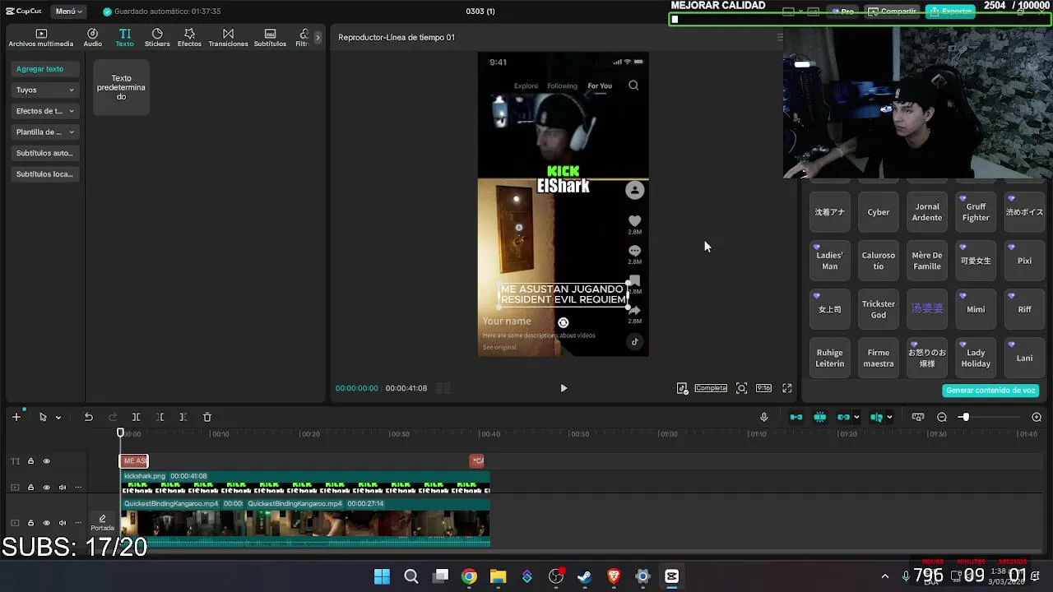Hide the kickshark.png track

coord(46,488)
